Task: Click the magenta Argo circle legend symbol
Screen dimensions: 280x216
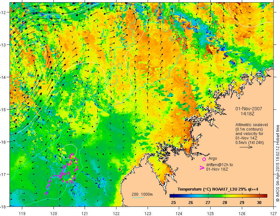Action: point(204,159)
